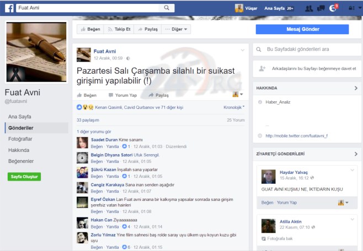Image resolution: width=363 pixels, height=251 pixels.
Task: Open the messages icon in top bar
Action: click(320, 8)
